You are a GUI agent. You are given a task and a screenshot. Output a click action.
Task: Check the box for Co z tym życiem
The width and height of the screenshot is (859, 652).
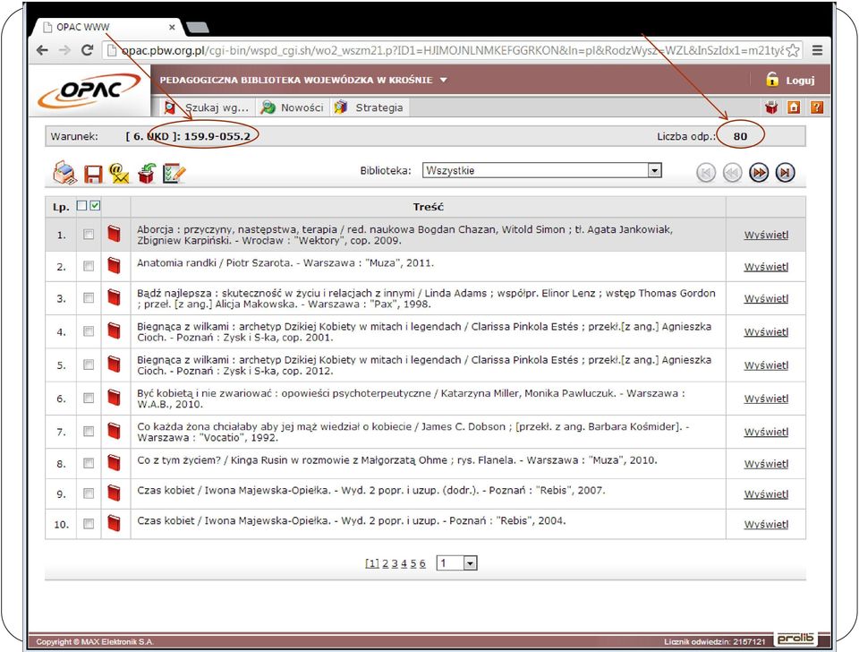89,463
